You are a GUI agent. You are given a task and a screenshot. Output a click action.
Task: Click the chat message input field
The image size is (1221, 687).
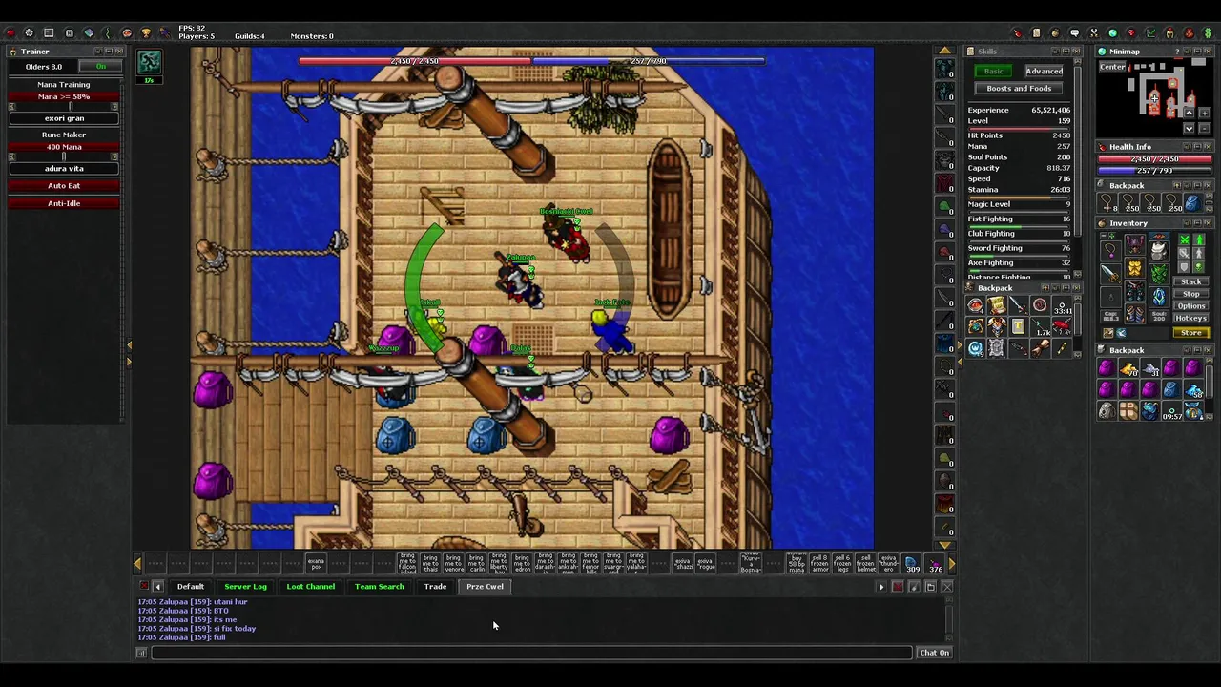[x=531, y=653]
